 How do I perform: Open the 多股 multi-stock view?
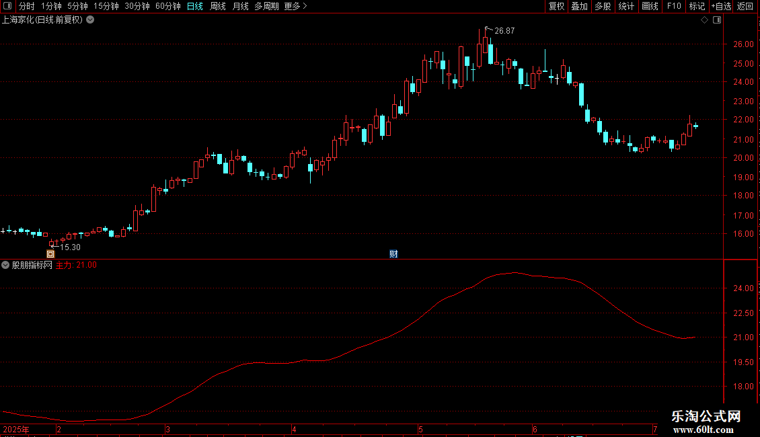coord(603,6)
